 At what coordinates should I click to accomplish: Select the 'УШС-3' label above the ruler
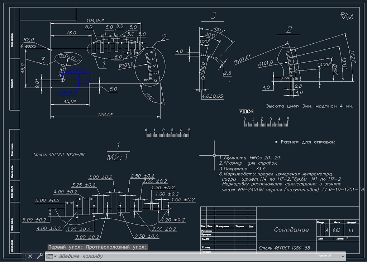pyautogui.click(x=246, y=111)
